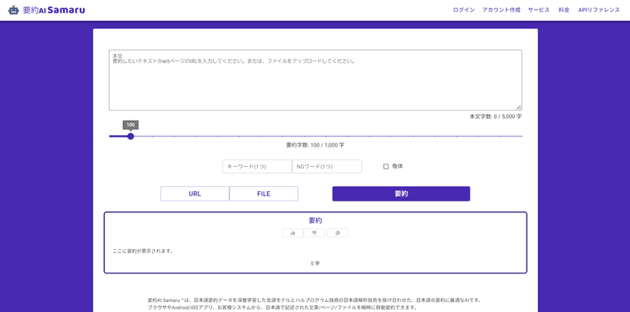The height and width of the screenshot is (312, 630).
Task: Click the thumbs-up icon under 要約 heading
Action: click(293, 233)
